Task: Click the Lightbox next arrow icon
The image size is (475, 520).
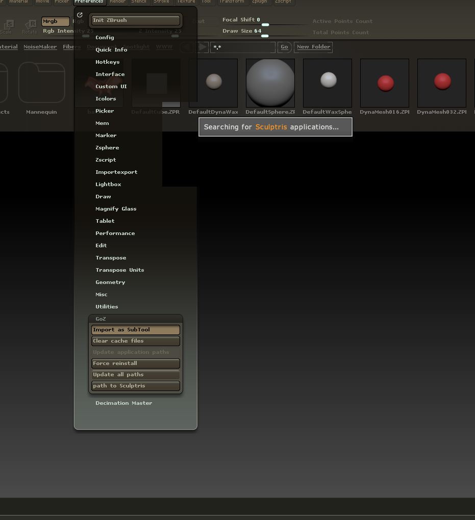Action: pos(203,47)
